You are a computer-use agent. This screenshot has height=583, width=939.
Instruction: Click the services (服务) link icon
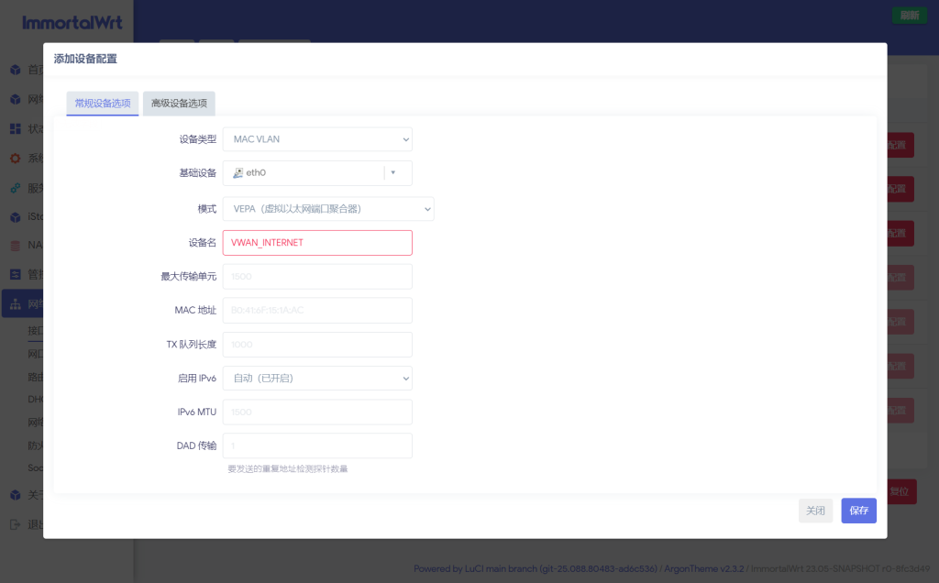point(16,187)
